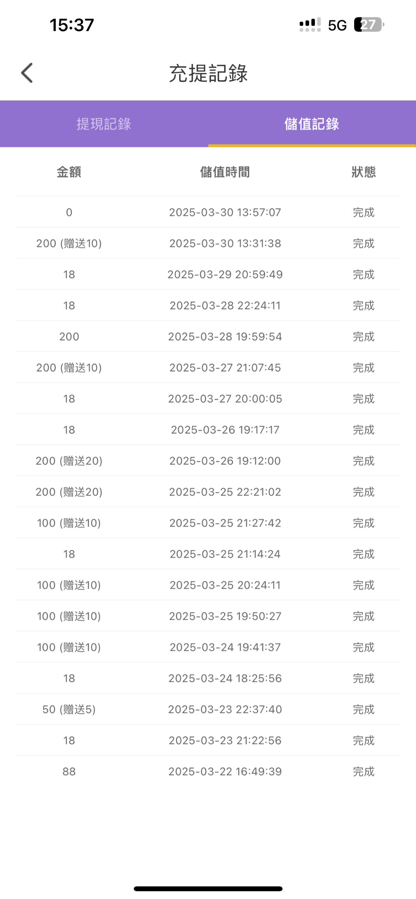Image resolution: width=416 pixels, height=899 pixels.
Task: Tap the 充提記錄 page title
Action: [x=208, y=73]
